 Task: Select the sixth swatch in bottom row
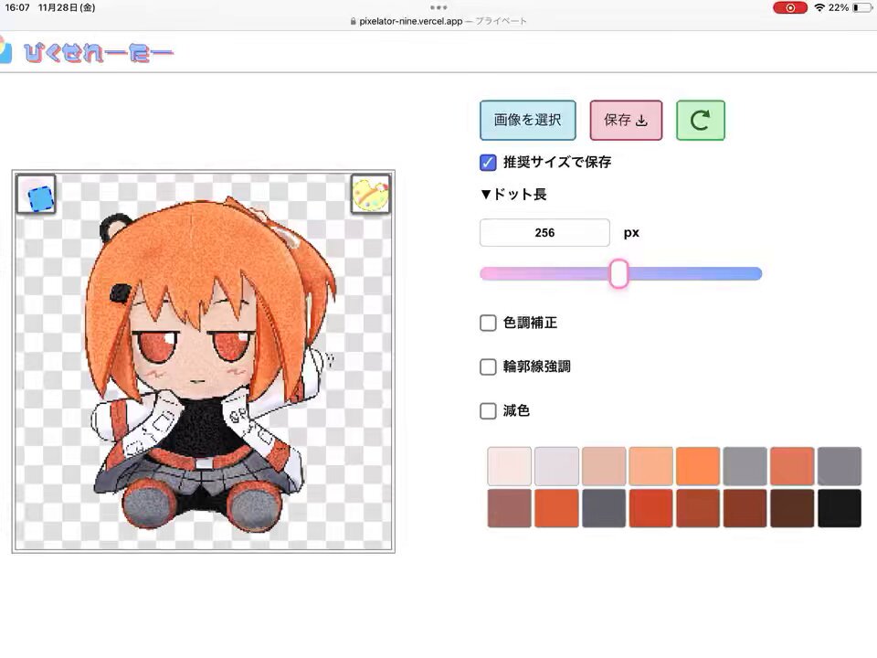745,508
